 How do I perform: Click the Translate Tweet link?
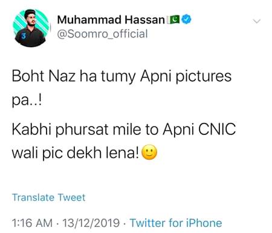(48, 197)
